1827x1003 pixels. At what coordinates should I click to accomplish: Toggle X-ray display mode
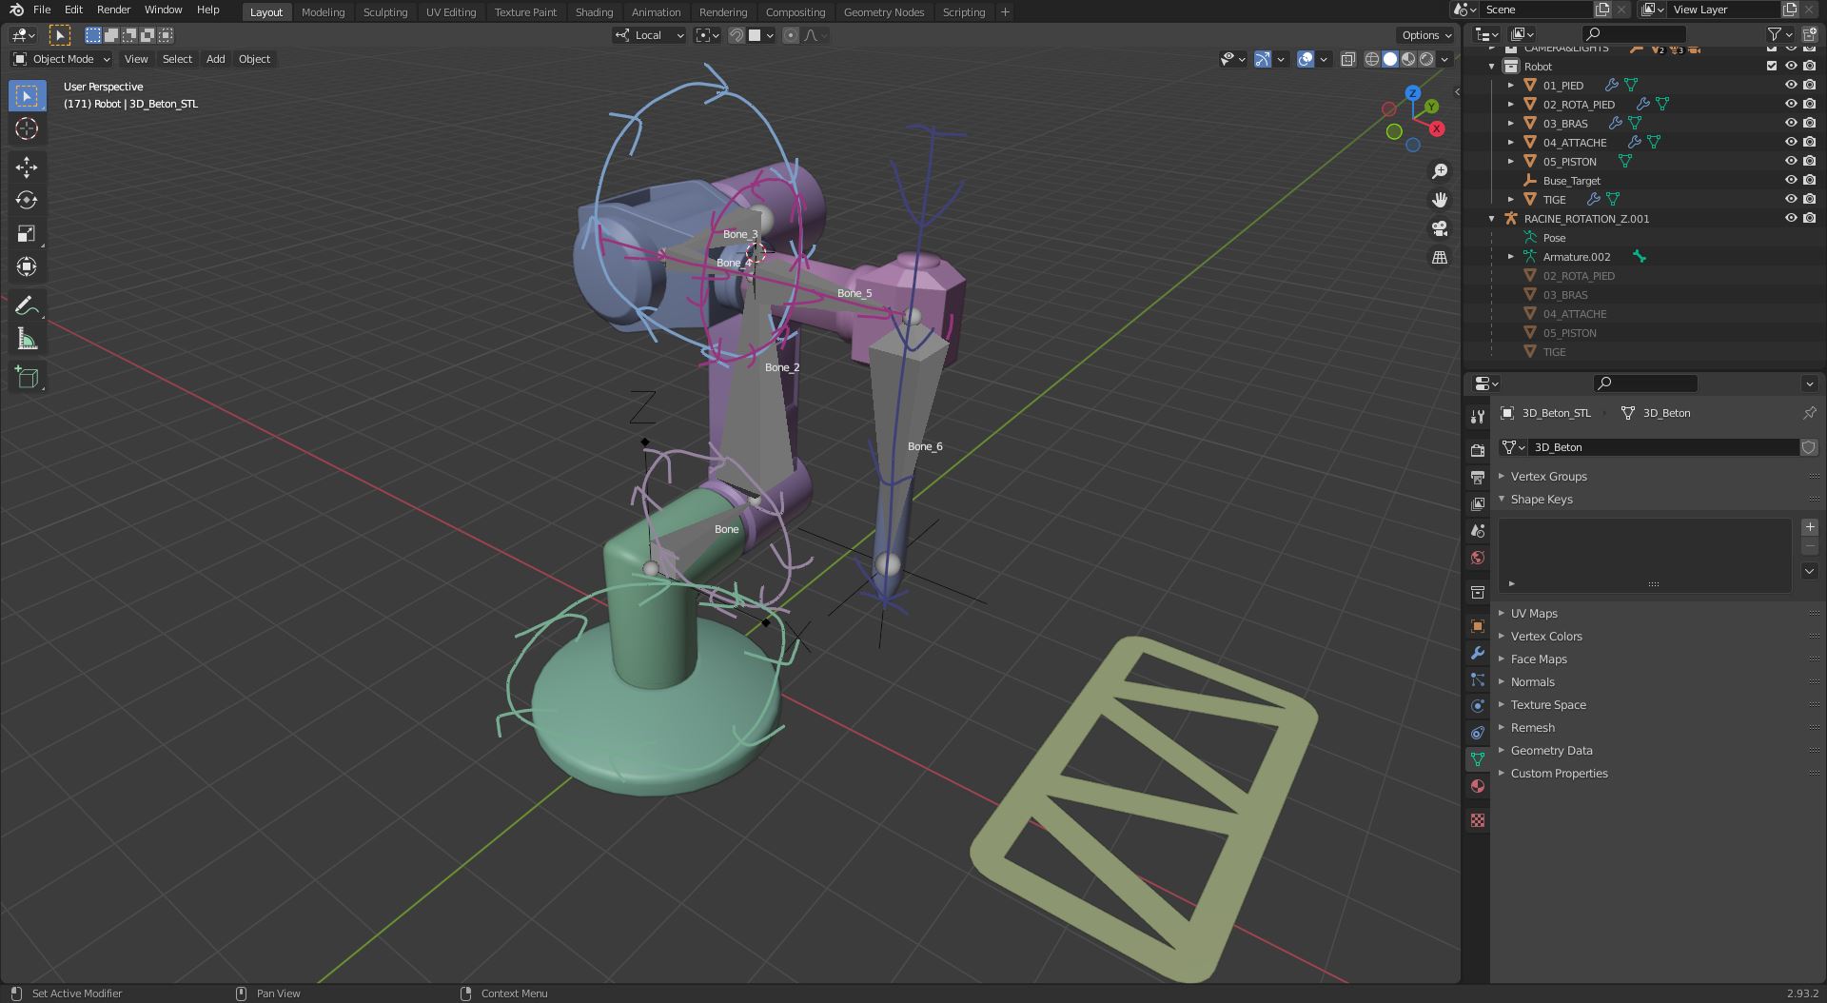tap(1348, 59)
